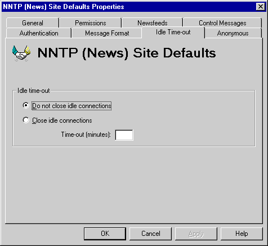Viewport: 268px width, 246px height.
Task: Click the Cancel button
Action: coord(150,234)
